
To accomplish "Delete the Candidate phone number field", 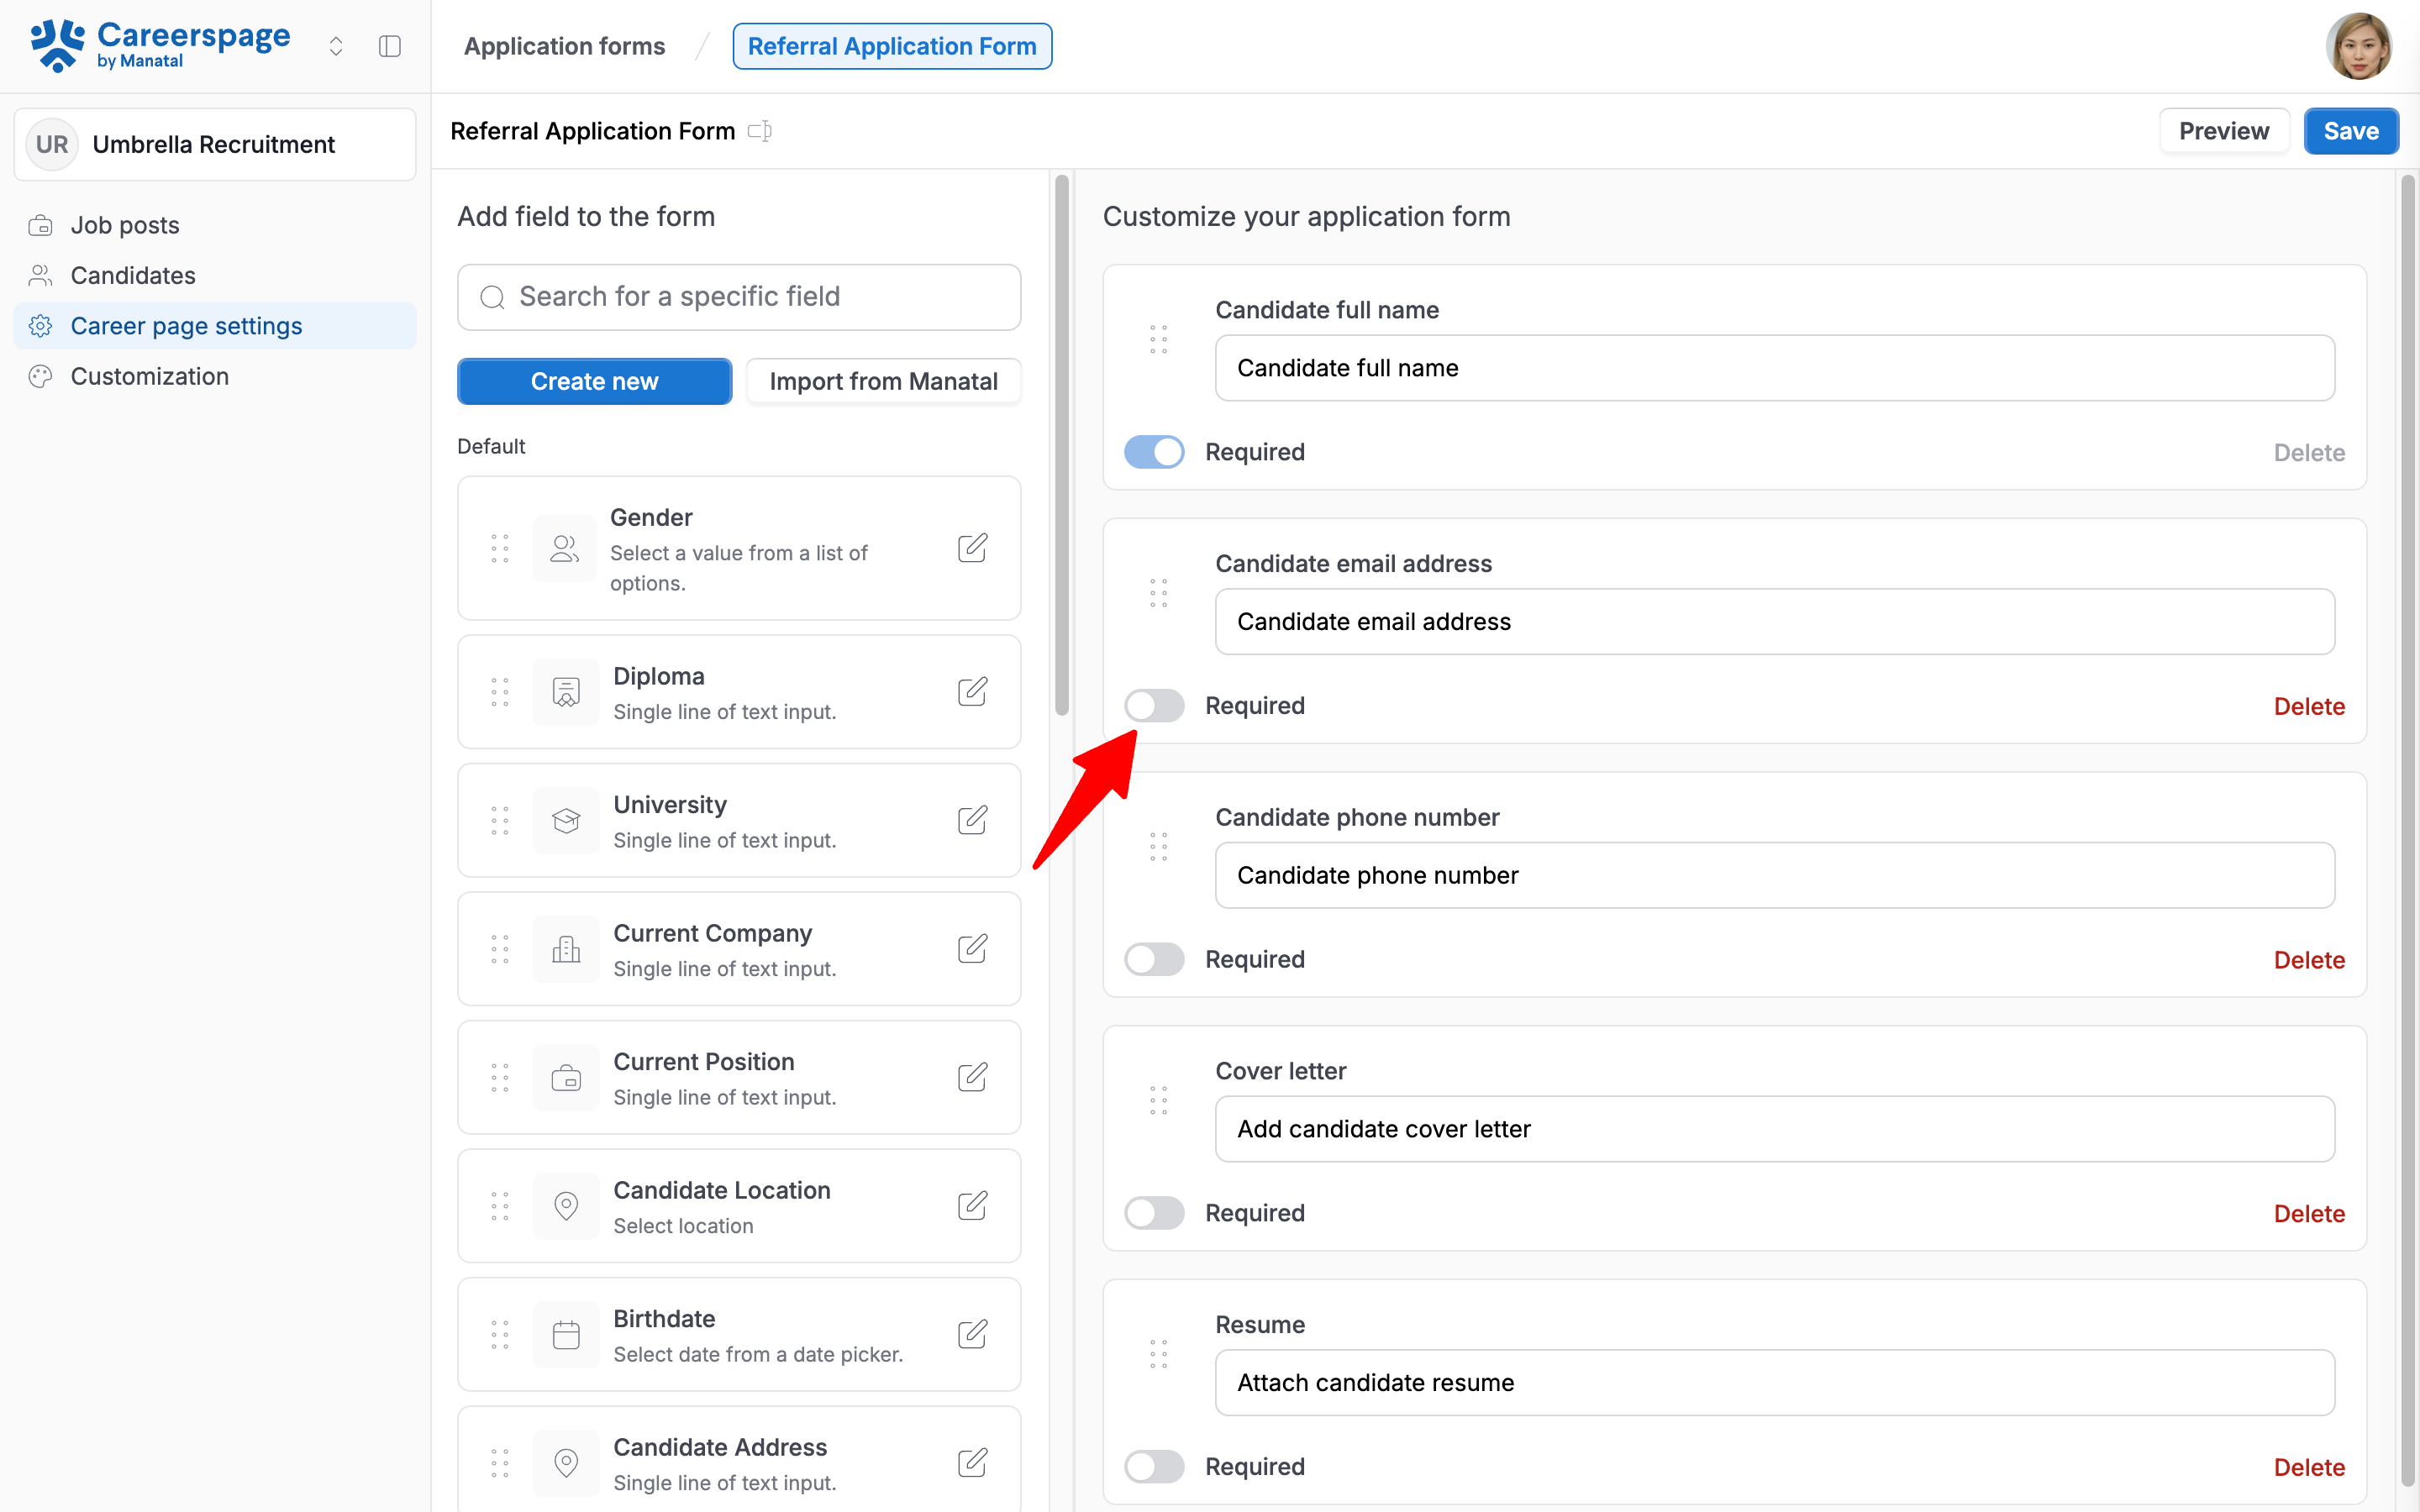I will point(2309,960).
